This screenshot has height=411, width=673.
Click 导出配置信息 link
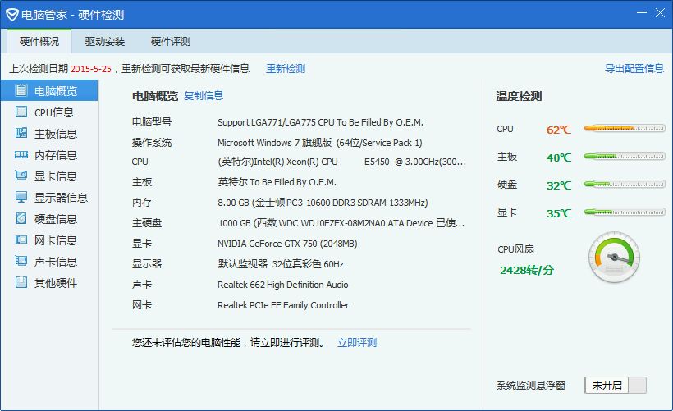[634, 68]
